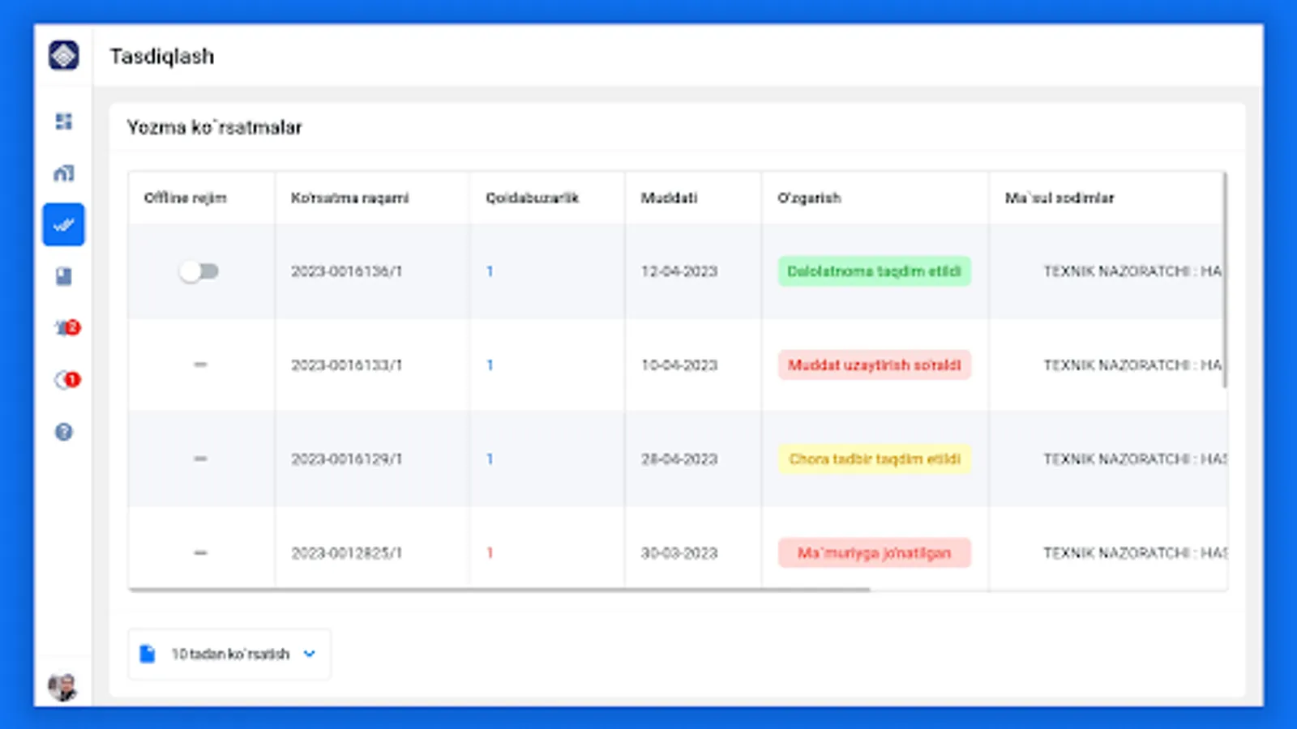Click red 'Ma'muriyga jo'natilgan' badge
1297x729 pixels.
(x=874, y=553)
